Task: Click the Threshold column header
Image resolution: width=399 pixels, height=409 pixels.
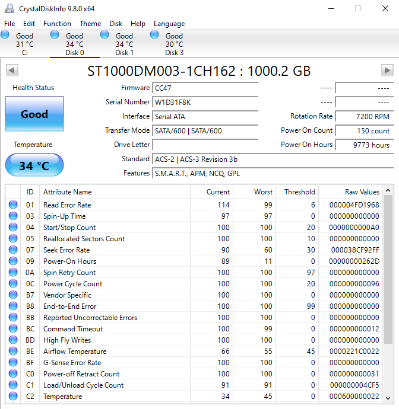Action: click(x=297, y=192)
